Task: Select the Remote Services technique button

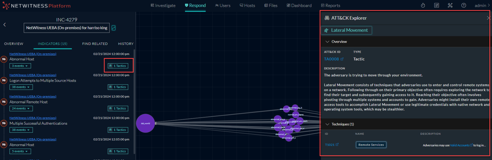Action: (x=371, y=145)
